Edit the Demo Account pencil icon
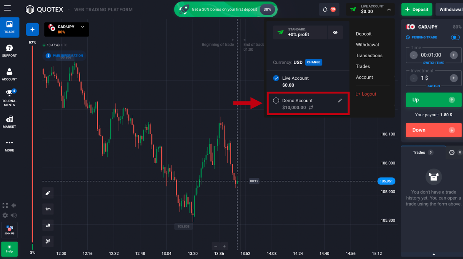463x259 pixels. point(340,101)
